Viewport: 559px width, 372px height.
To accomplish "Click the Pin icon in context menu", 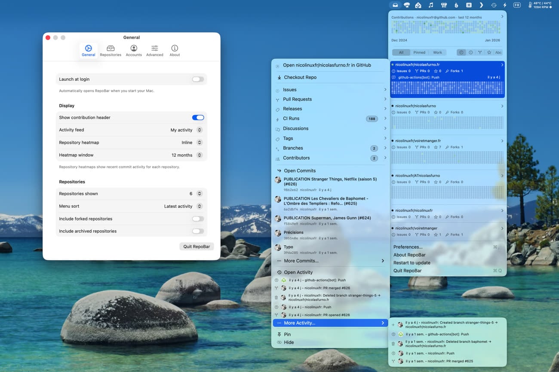I will [x=279, y=335].
